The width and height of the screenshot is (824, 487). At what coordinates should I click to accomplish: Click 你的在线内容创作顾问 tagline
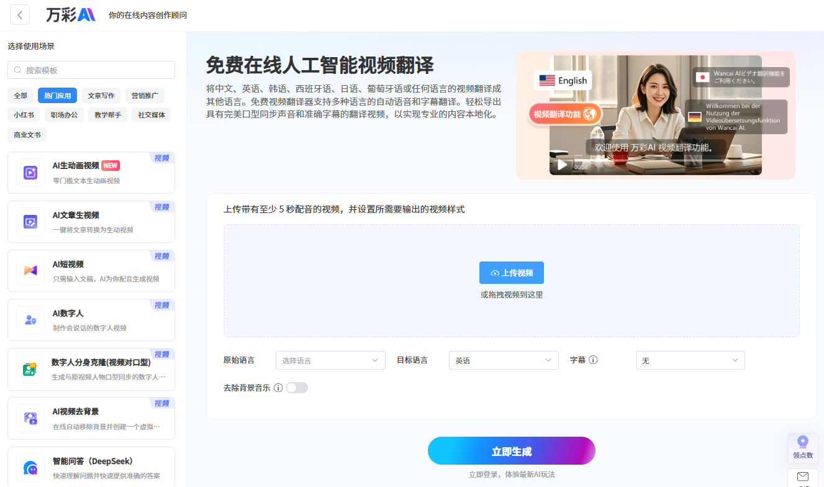point(147,15)
